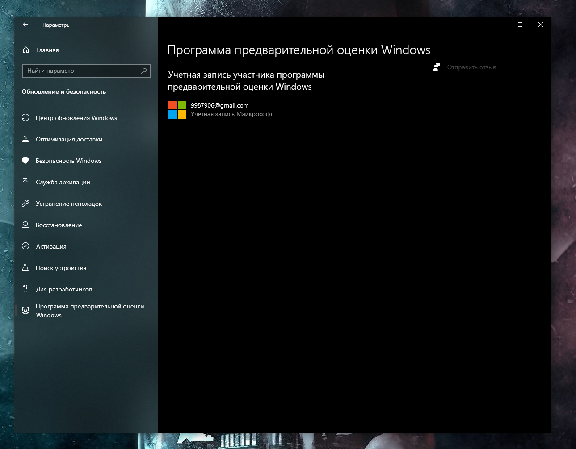The image size is (576, 449).
Task: Click the Центр обновления Windows sync icon
Action: click(x=25, y=118)
